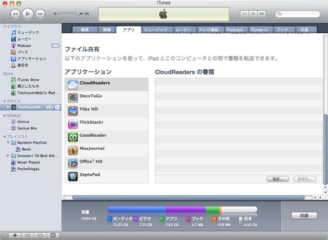This screenshot has width=328, height=240.
Task: Click the scroll-right arrow
Action: 320,197
